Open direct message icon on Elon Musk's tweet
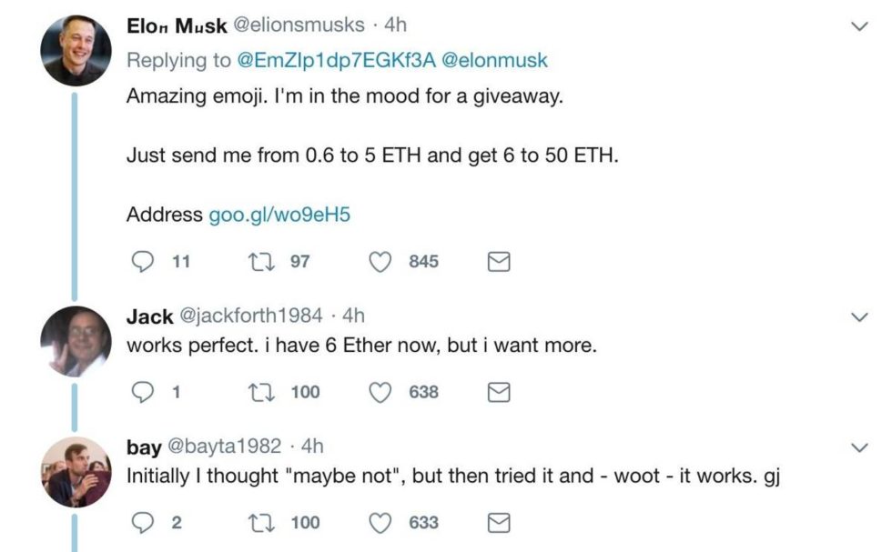Viewport: 892px width, 552px height. (499, 262)
